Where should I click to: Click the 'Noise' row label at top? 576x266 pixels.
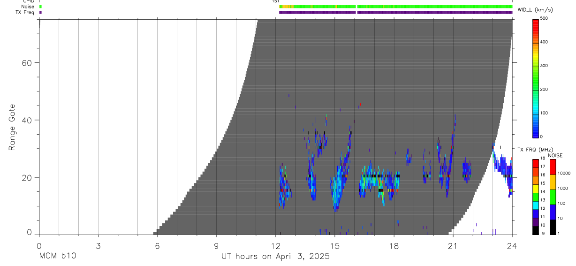pyautogui.click(x=28, y=7)
